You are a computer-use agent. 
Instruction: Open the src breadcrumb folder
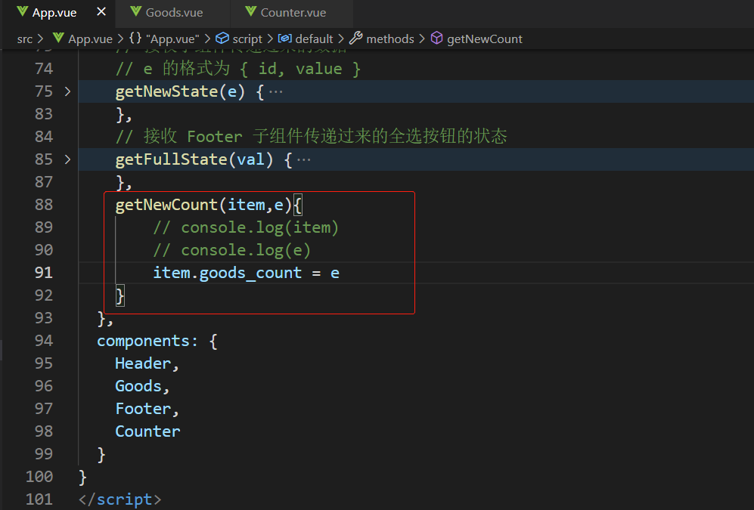(x=24, y=39)
